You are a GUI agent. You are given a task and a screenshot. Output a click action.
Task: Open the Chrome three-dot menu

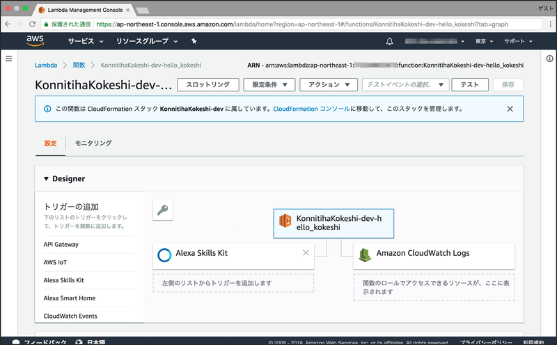[550, 24]
